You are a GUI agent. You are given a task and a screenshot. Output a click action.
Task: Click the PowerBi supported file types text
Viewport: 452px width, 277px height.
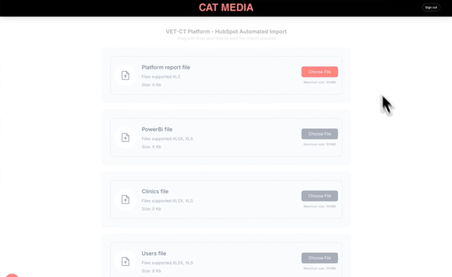[x=167, y=139]
